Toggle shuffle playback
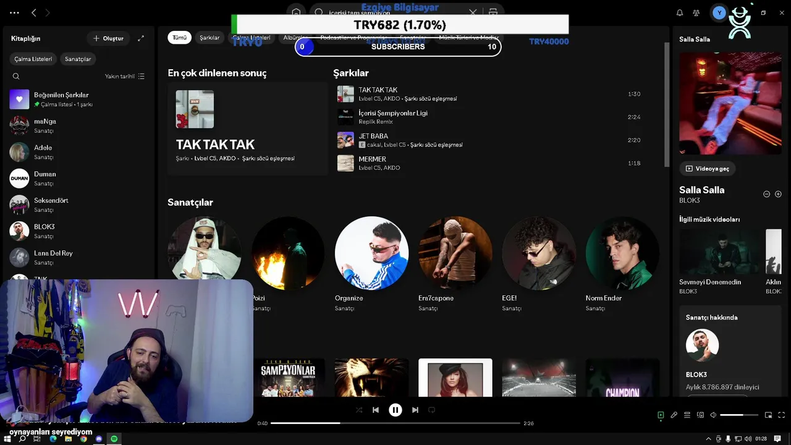The width and height of the screenshot is (791, 445). [359, 410]
